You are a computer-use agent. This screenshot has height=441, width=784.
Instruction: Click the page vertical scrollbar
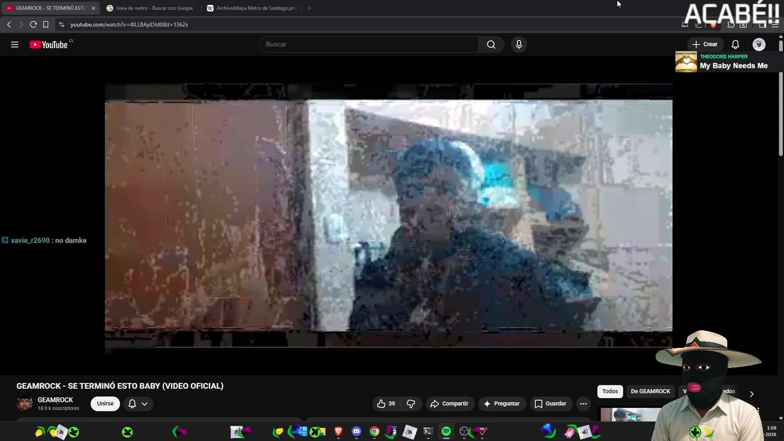point(781,98)
